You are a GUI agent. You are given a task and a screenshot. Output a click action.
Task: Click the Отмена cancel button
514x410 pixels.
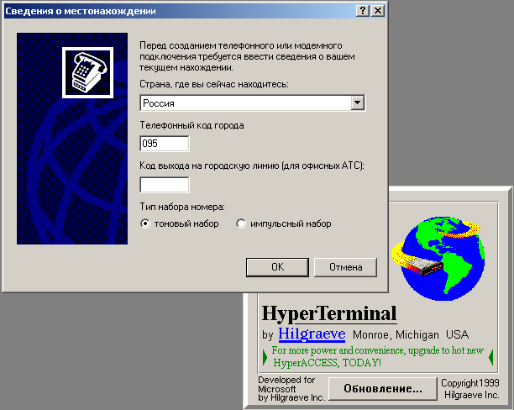345,267
